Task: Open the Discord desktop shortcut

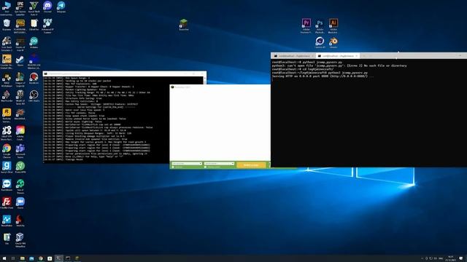Action: [47, 7]
